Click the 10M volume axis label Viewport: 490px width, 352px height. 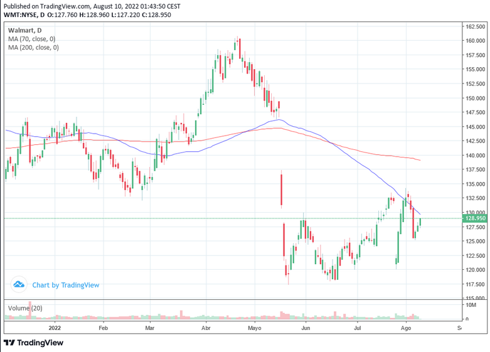(471, 305)
